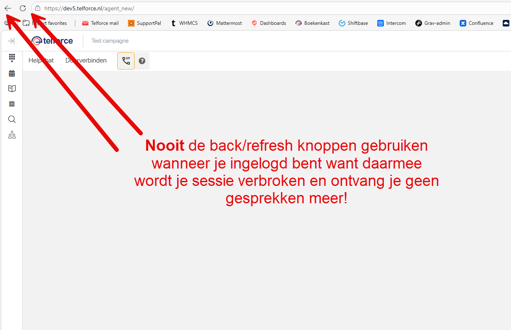Select the dialpad icon in the sidebar

[x=12, y=58]
